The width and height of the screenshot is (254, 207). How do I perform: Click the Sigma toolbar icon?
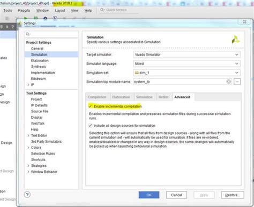tap(55, 18)
